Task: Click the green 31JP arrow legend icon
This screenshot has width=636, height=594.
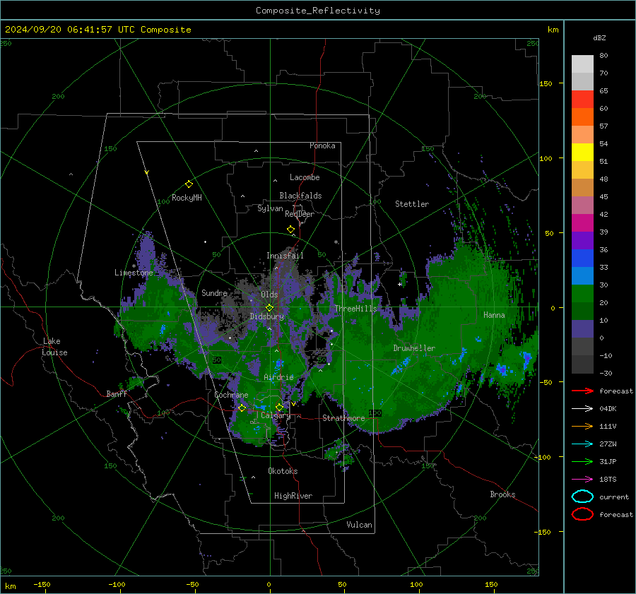Action: [x=582, y=461]
